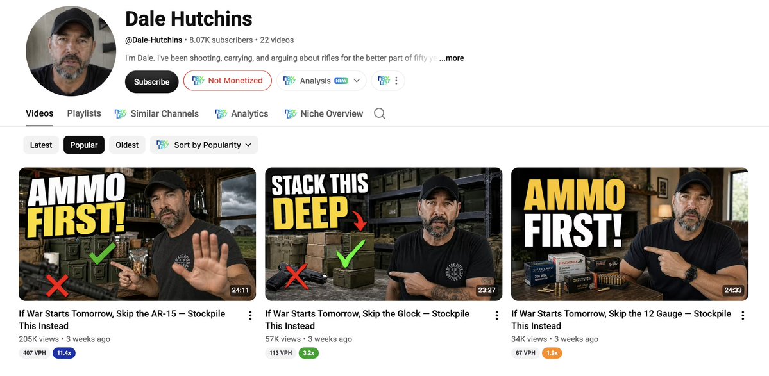Click the 11.4x outlier score badge
Viewport: 769px width, 376px height.
(x=64, y=352)
